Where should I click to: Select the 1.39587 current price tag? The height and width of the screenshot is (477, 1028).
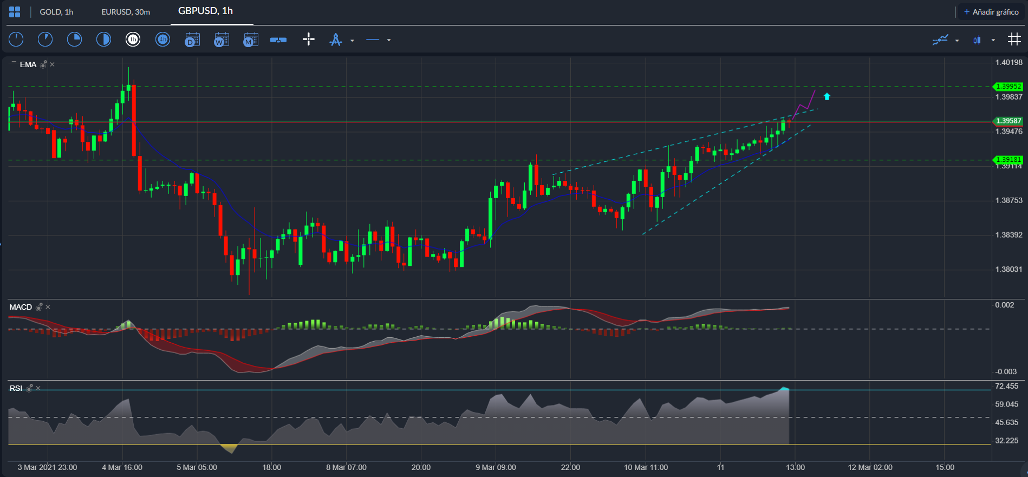1007,121
